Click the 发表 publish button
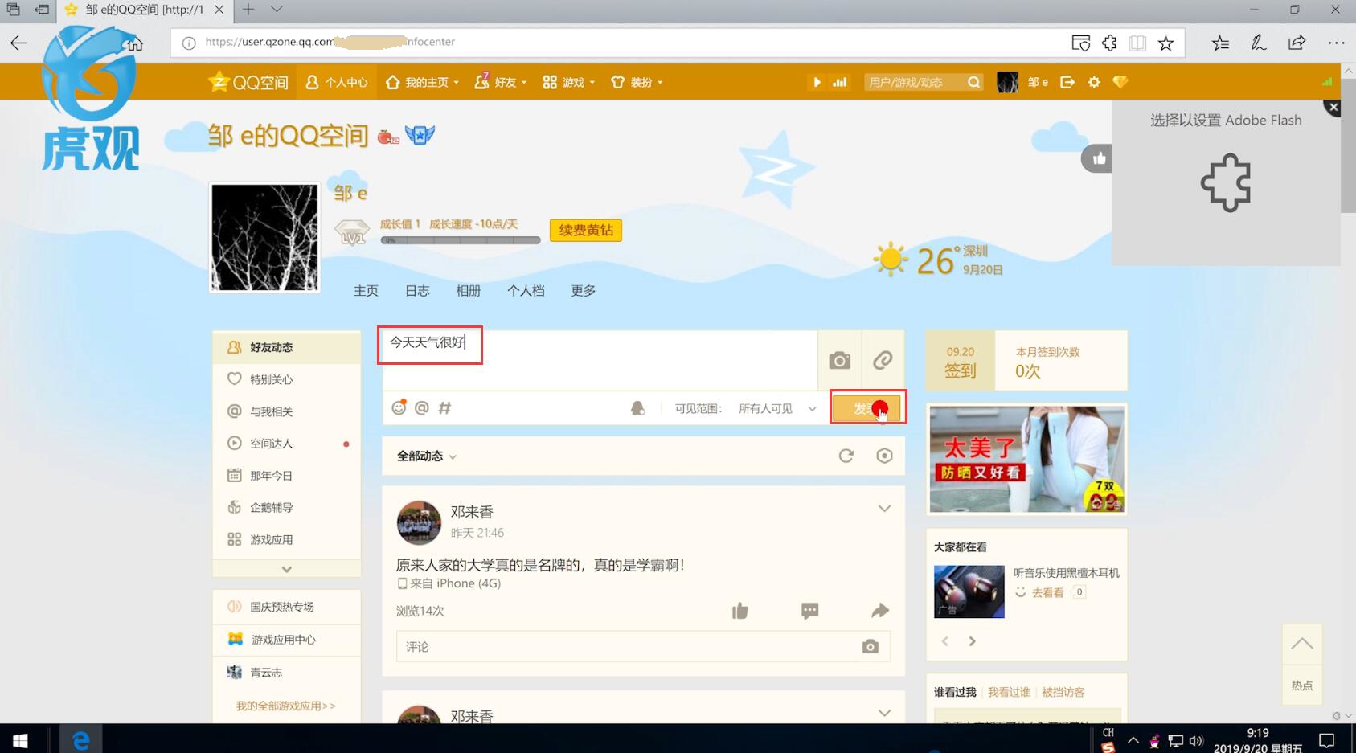The image size is (1356, 753). click(866, 408)
